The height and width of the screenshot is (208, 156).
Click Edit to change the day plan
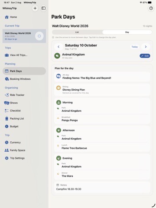pyautogui.click(x=145, y=56)
